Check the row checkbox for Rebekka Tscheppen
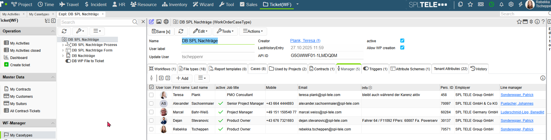The image size is (551, 140). click(x=151, y=129)
